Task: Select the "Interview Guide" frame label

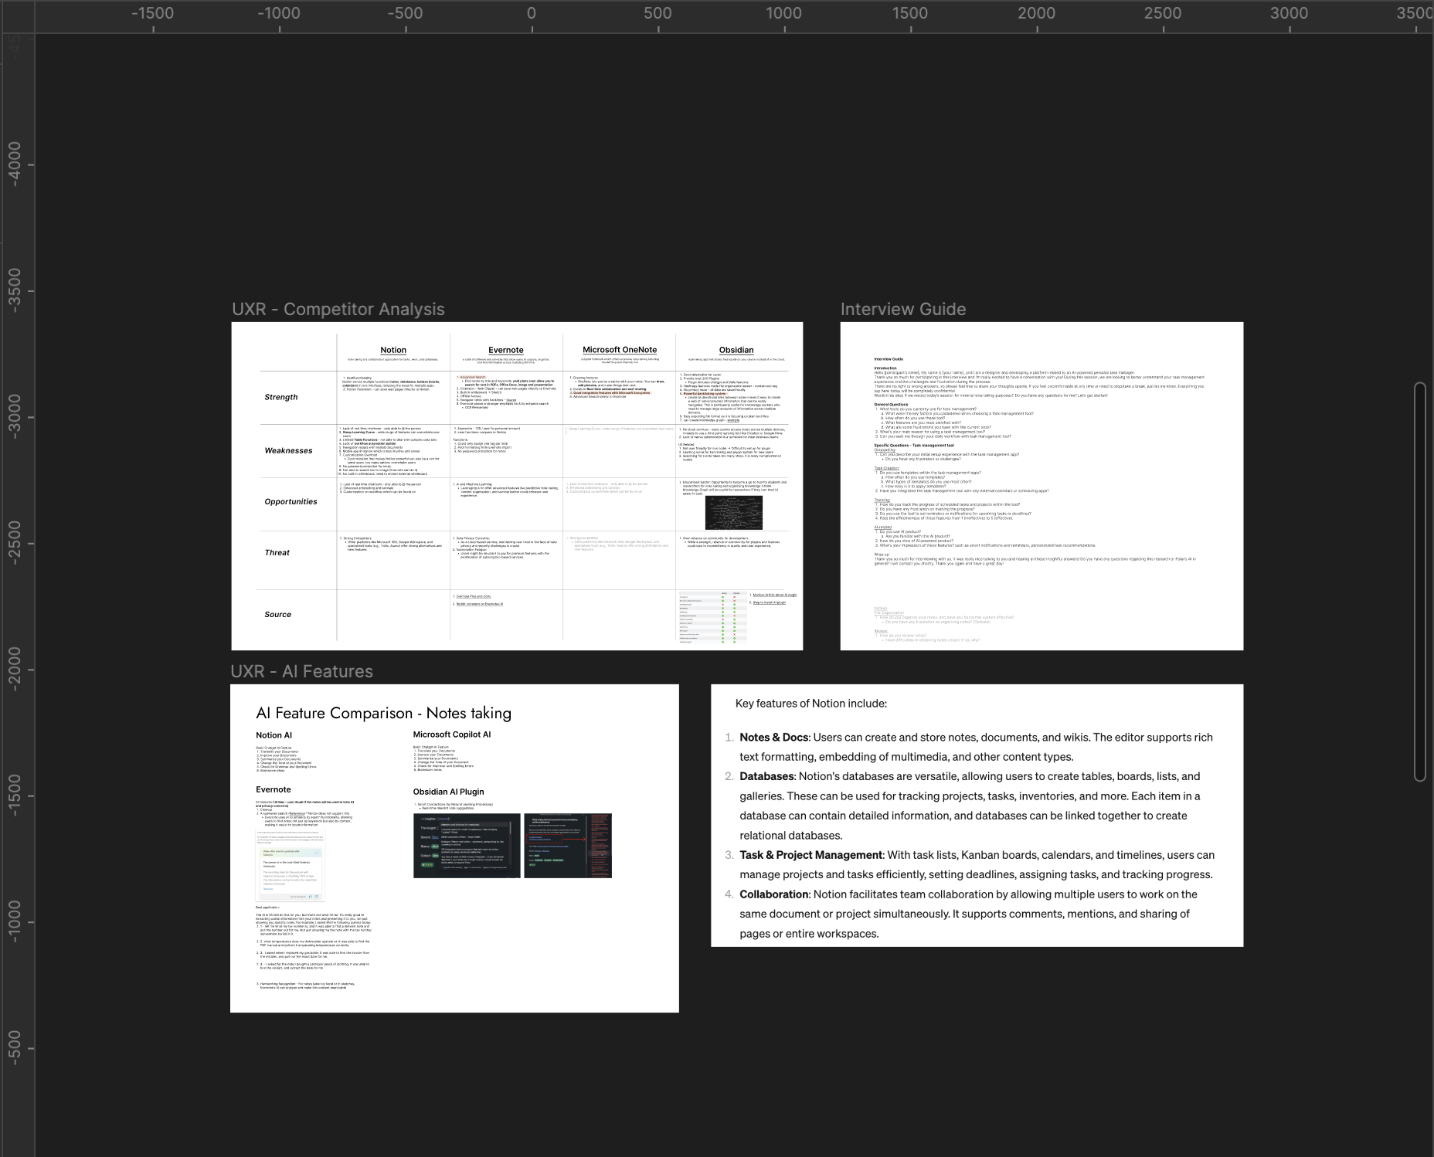Action: [903, 309]
